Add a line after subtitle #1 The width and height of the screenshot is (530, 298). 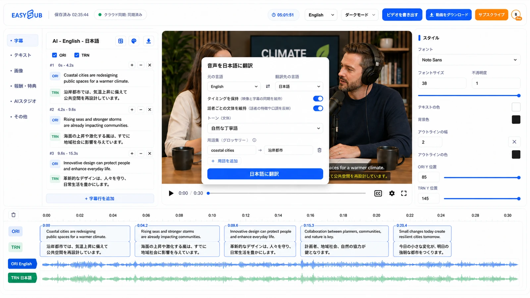132,65
